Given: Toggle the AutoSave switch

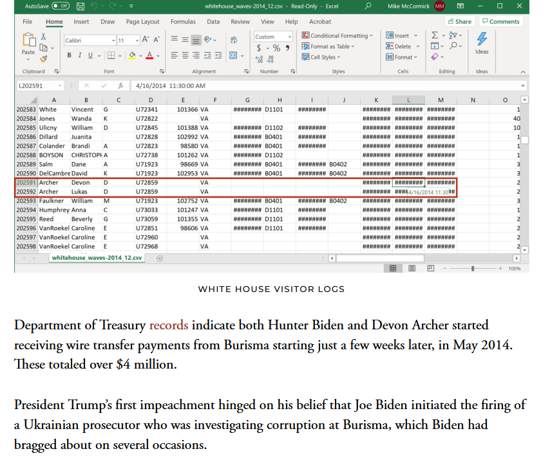Looking at the screenshot, I should click(x=61, y=6).
